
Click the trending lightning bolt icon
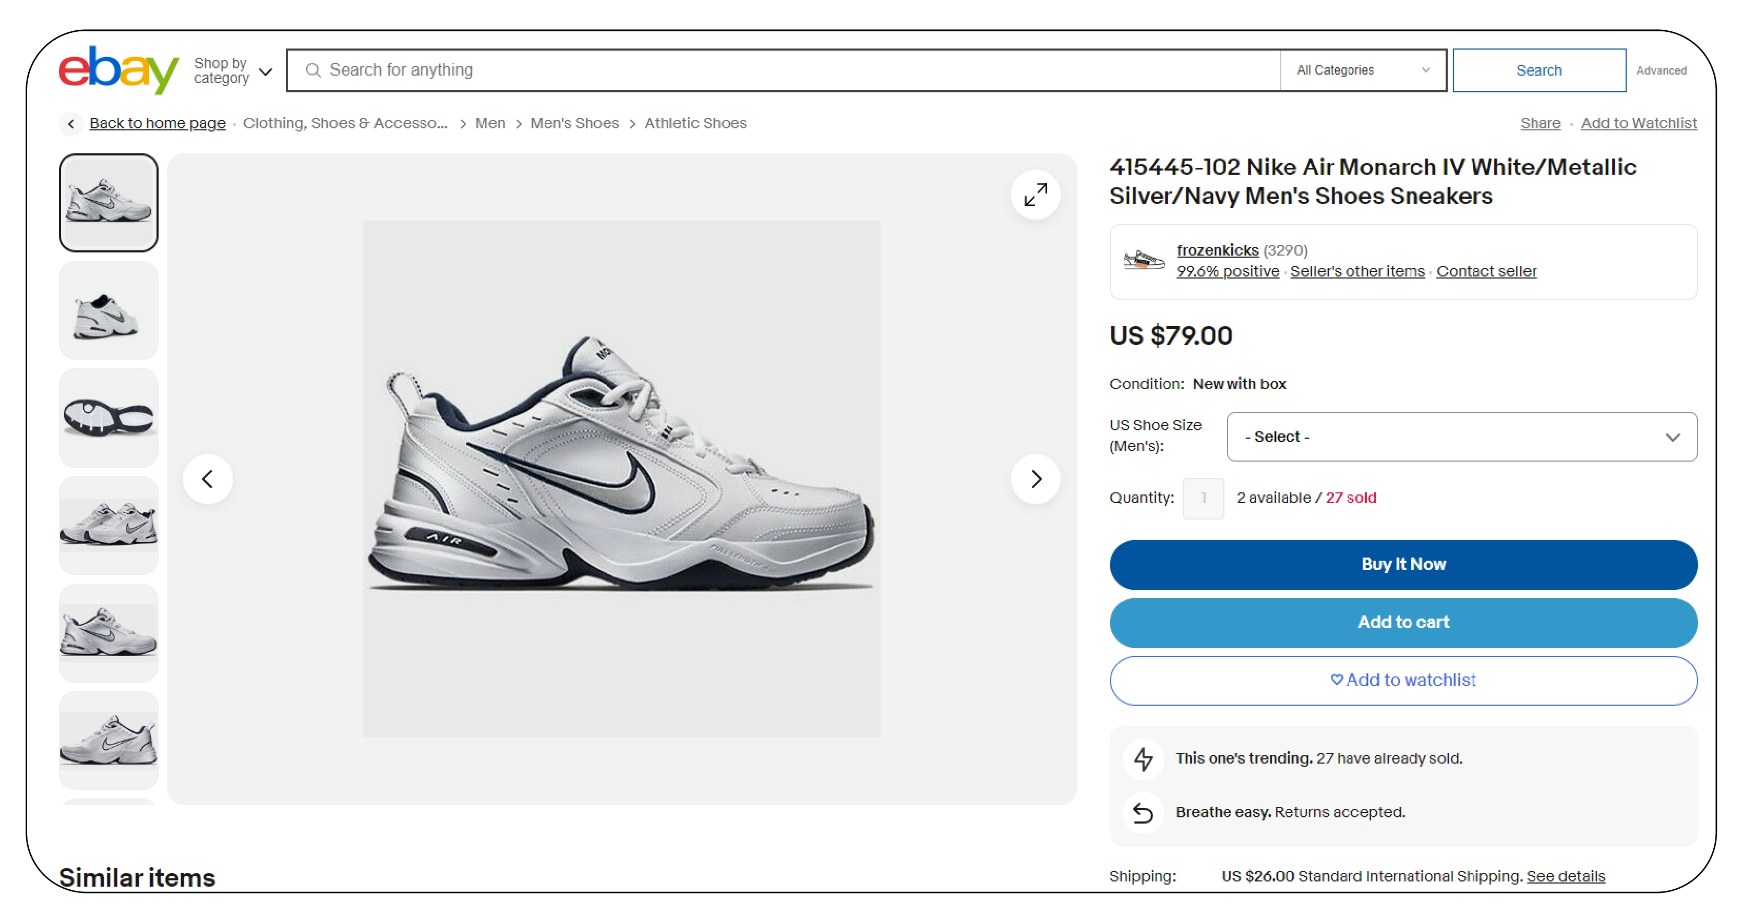pyautogui.click(x=1143, y=759)
